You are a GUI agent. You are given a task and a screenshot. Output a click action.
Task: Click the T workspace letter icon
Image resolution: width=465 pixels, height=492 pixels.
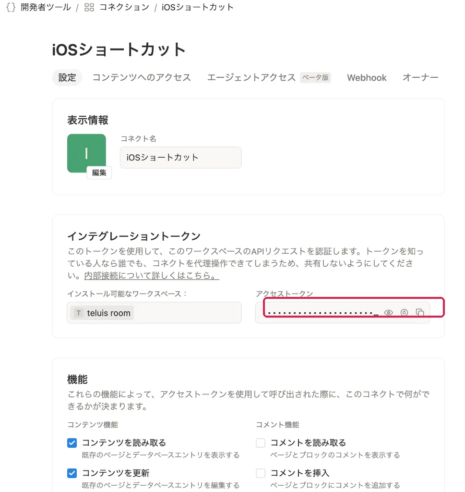(79, 313)
